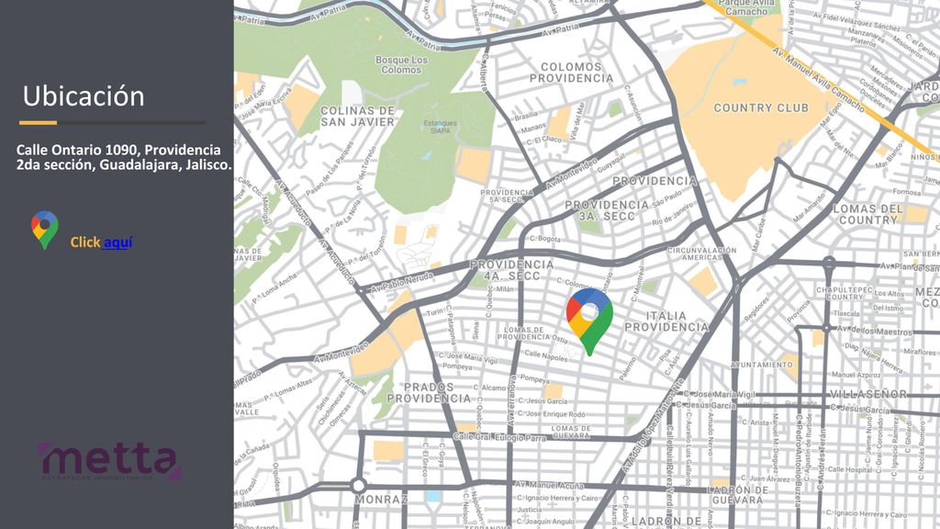Click the 'VILLASEÑOR' neighborhood label
This screenshot has height=529, width=940.
(868, 394)
